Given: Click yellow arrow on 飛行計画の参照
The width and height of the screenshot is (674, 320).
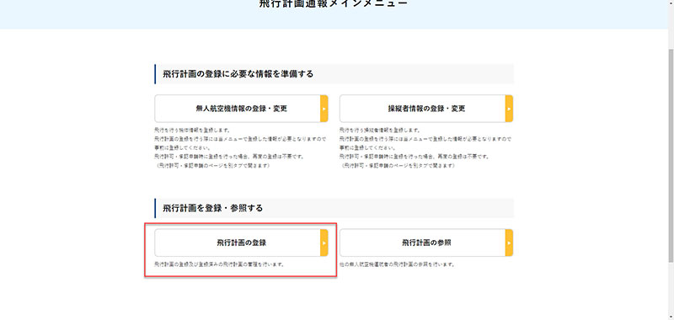Looking at the screenshot, I should (509, 243).
